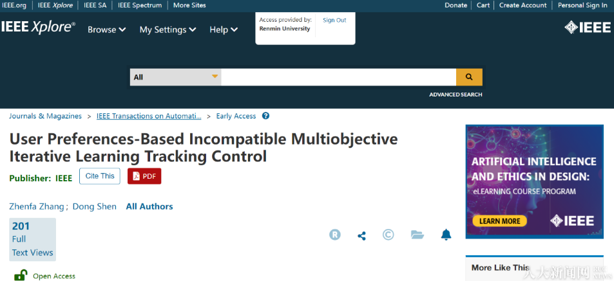Expand the Help menu
The image size is (614, 281).
click(x=224, y=30)
